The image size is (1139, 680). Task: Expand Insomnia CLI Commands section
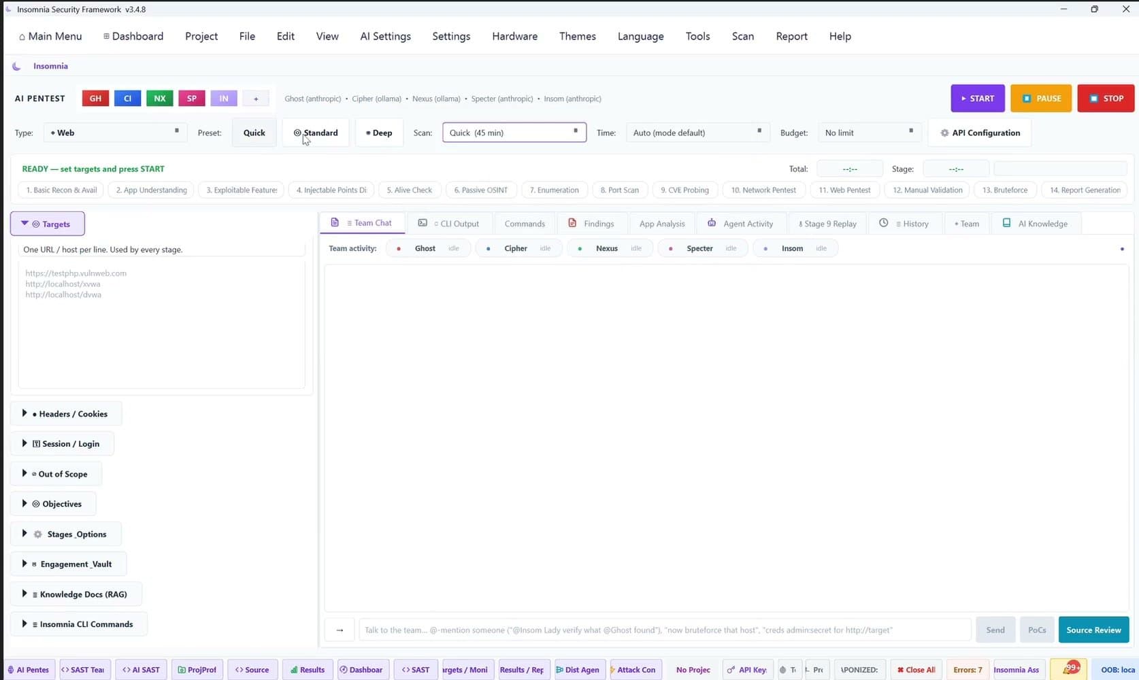pos(79,624)
